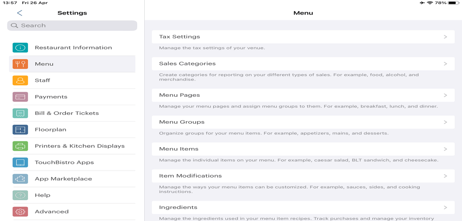Click the 'Fri 26 Apr' date in status bar
462x221 pixels.
35,3
